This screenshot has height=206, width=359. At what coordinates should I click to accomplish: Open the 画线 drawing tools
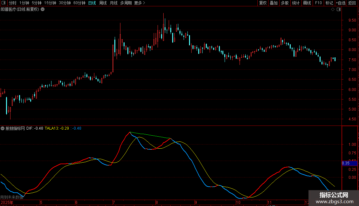(x=307, y=3)
